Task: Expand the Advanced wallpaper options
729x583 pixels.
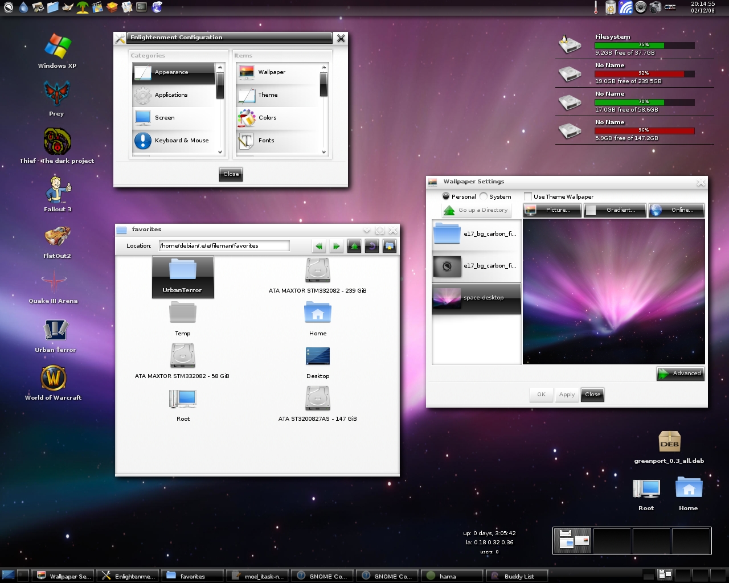Action: [x=681, y=373]
